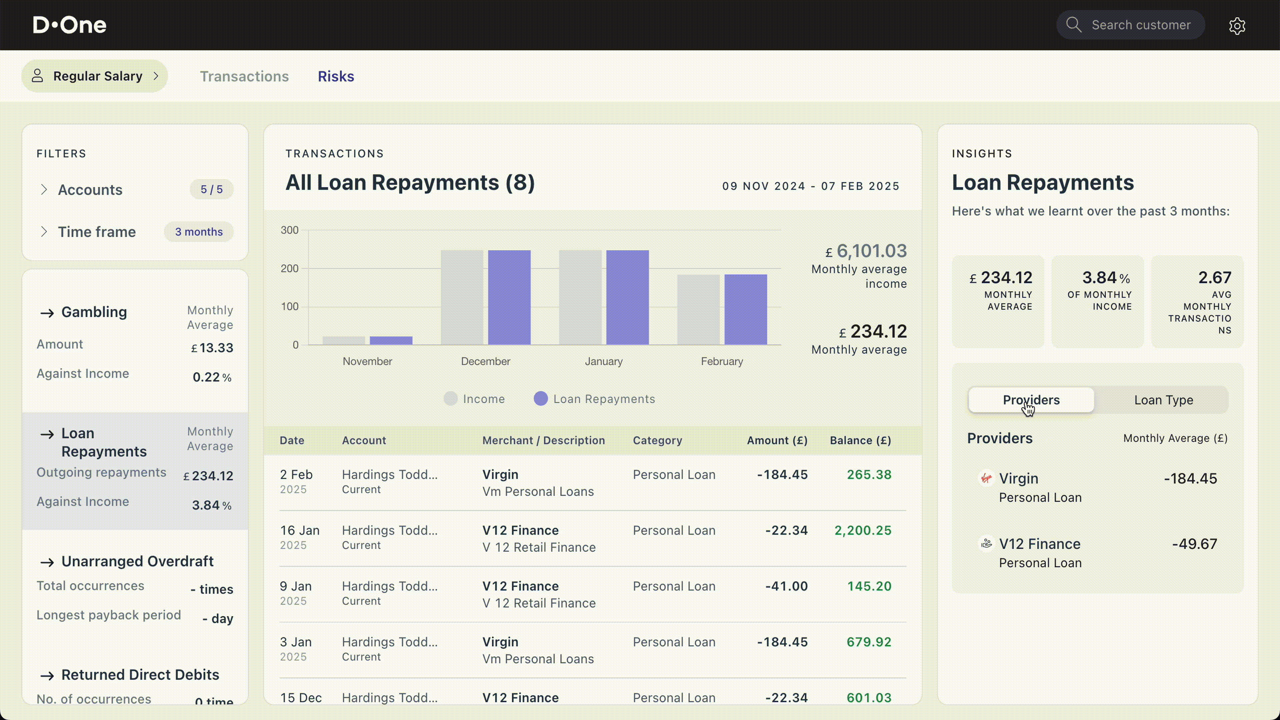Screen dimensions: 1280x720
Task: Click the Virgin provider logo icon
Action: pyautogui.click(x=986, y=478)
